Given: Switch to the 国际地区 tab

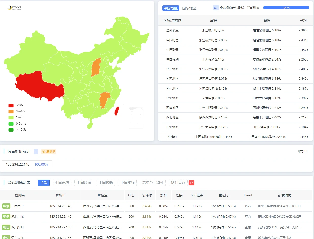Looking at the screenshot, I should [189, 8].
